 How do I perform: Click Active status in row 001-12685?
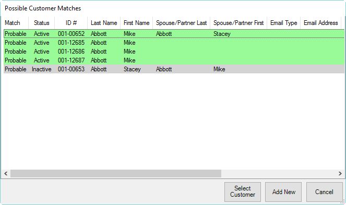pos(41,43)
